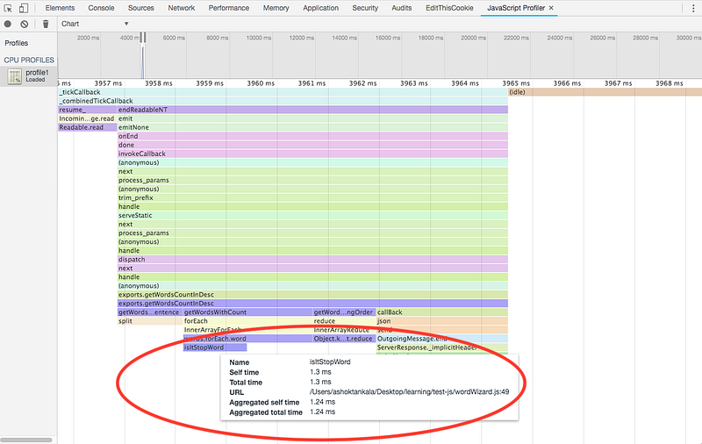Image resolution: width=702 pixels, height=444 pixels.
Task: Click the (idle) block in the flame chart
Action: pos(604,92)
